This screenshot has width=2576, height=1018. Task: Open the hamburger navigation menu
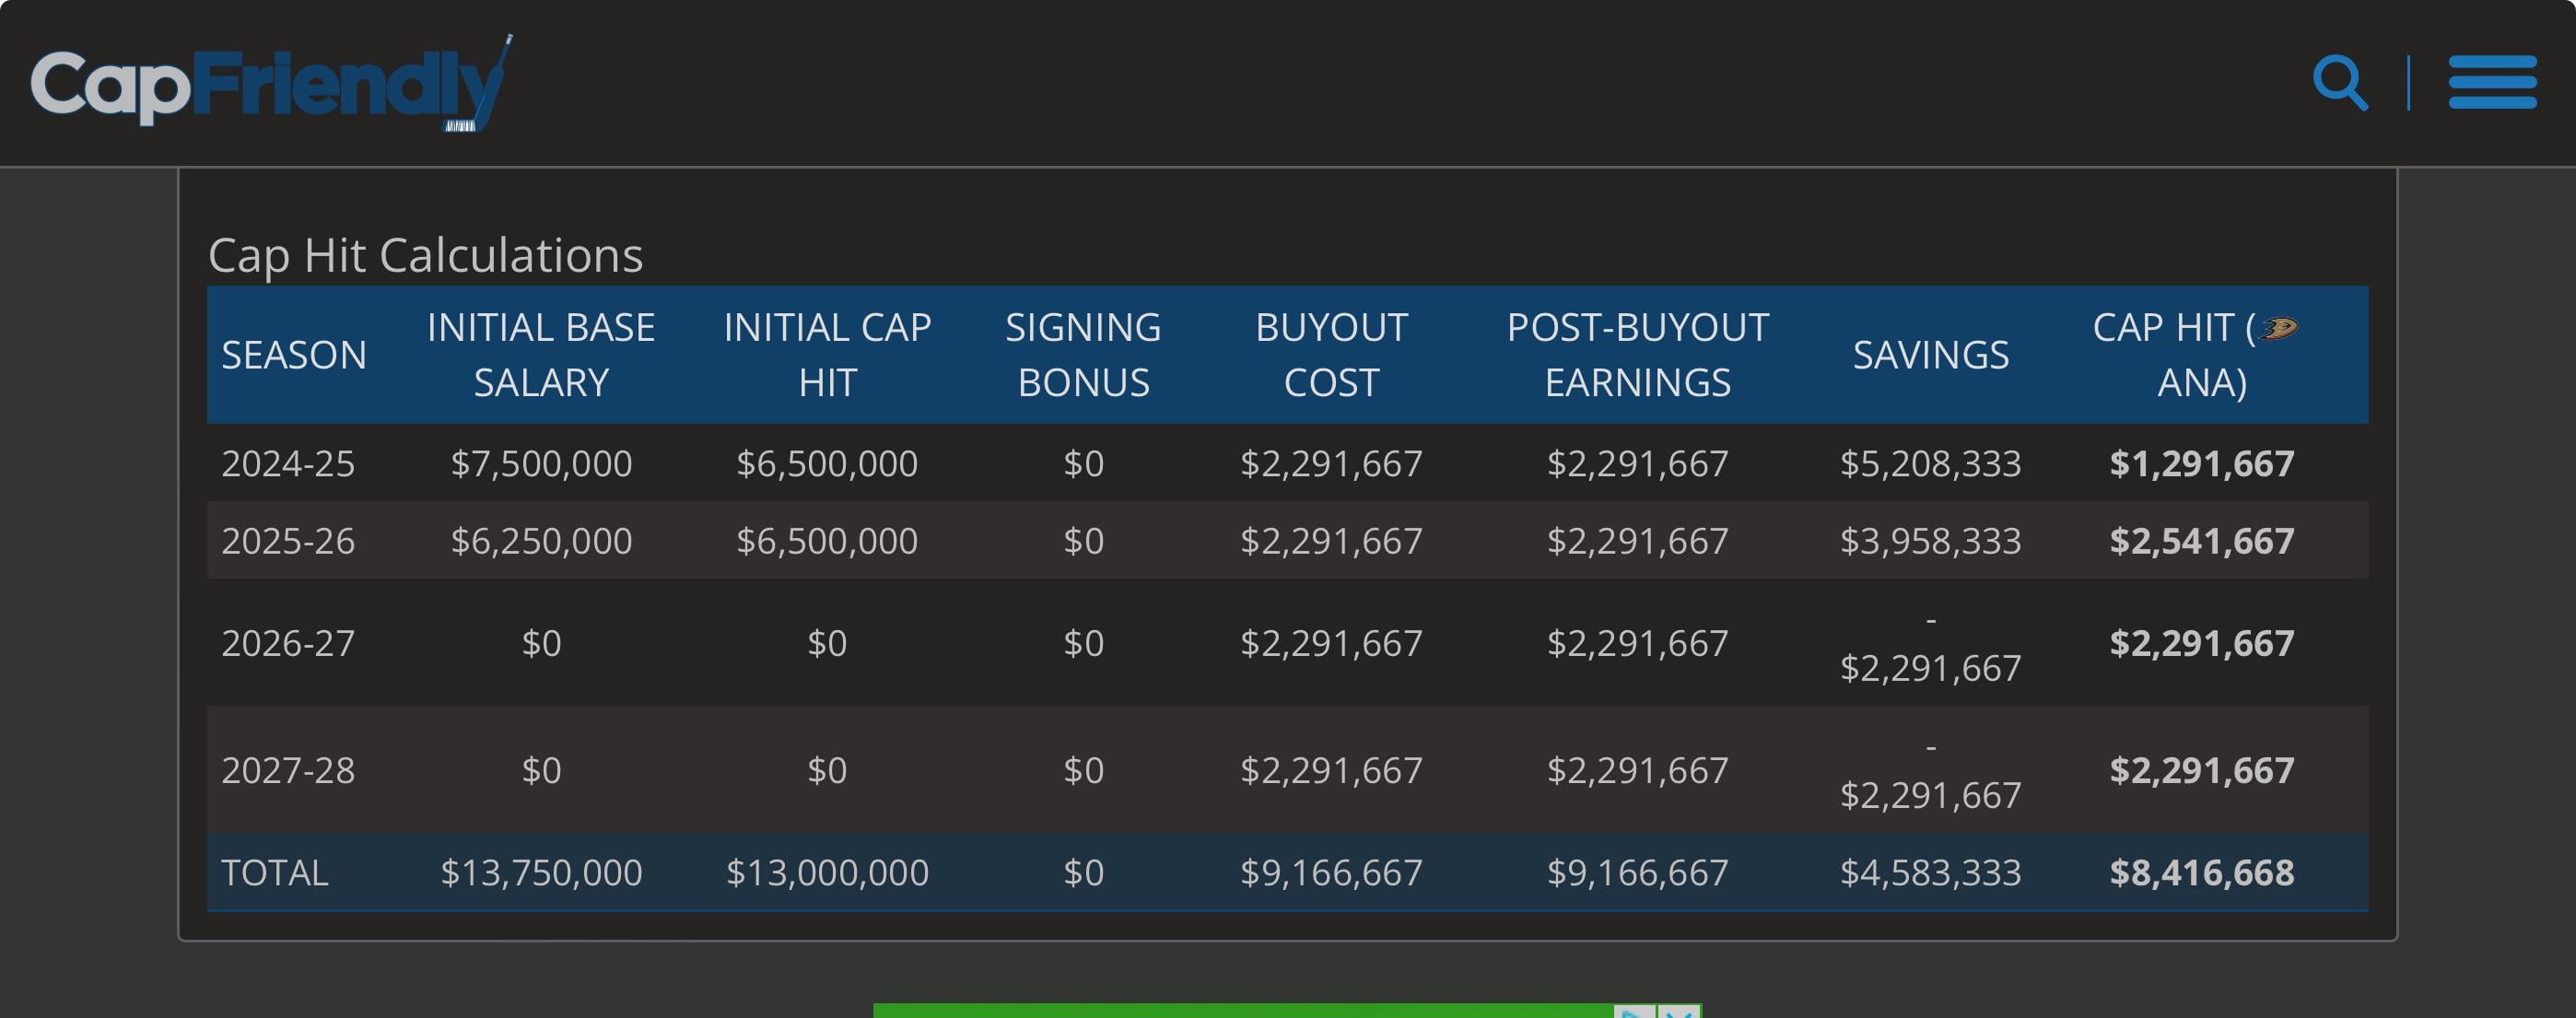pos(2491,83)
